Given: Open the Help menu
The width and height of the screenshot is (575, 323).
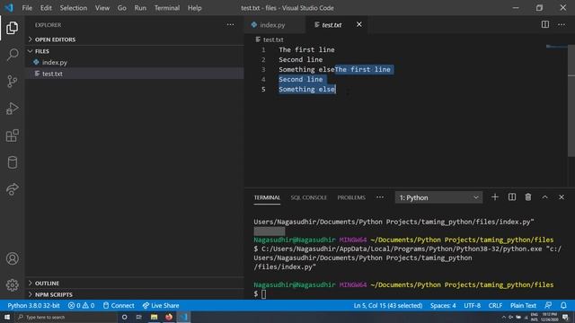Looking at the screenshot, I should pyautogui.click(x=195, y=8).
